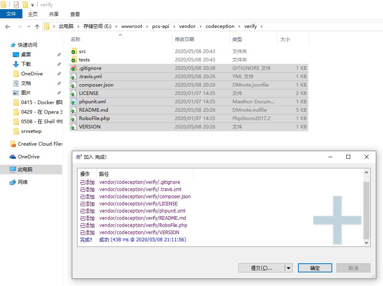Select the phpunit.xml file icon
The image size is (383, 286).
pyautogui.click(x=73, y=102)
